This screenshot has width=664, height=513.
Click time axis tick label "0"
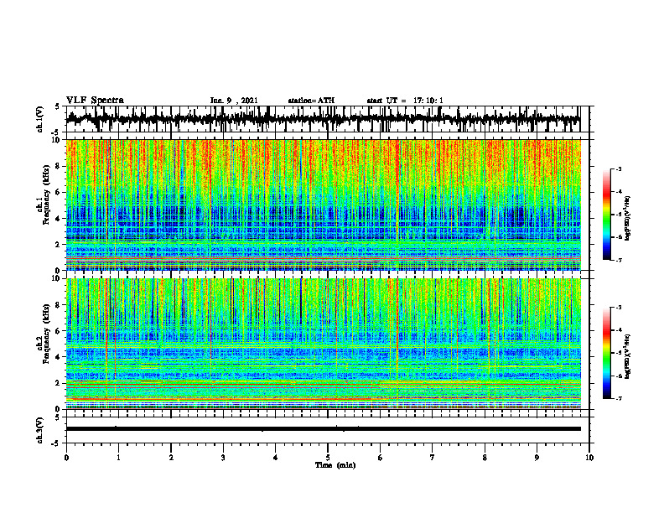[x=66, y=458]
